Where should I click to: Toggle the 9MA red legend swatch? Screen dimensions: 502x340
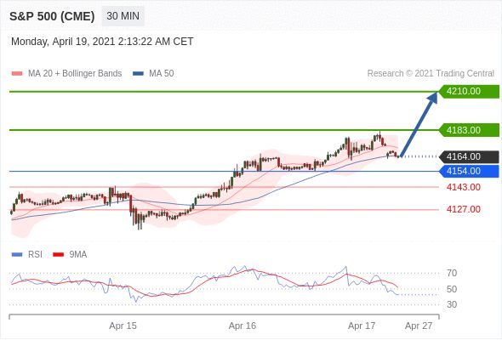pos(58,255)
